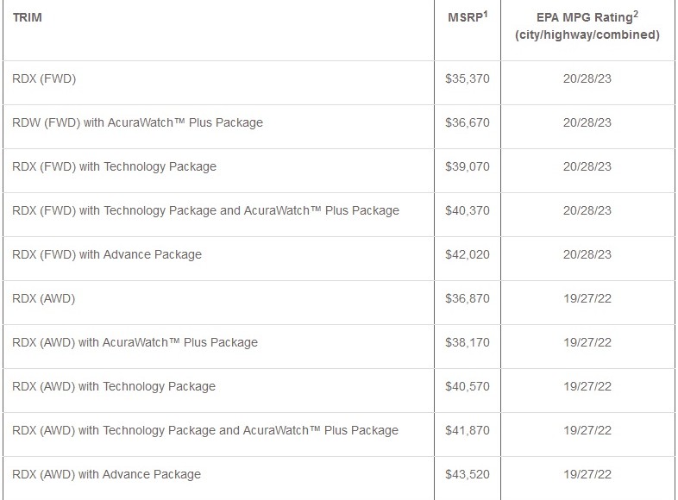Click the $36,870 MSRP cell
This screenshot has width=678, height=500.
coord(467,298)
